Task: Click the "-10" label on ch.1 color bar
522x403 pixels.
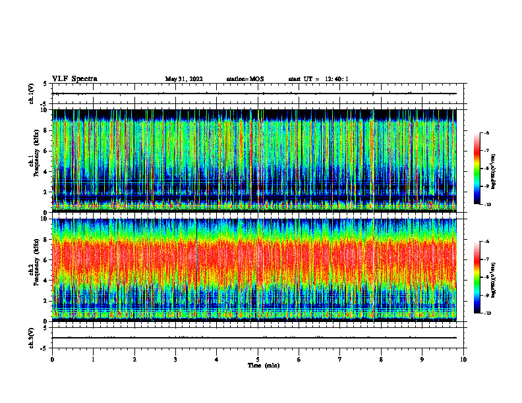Action: click(487, 205)
